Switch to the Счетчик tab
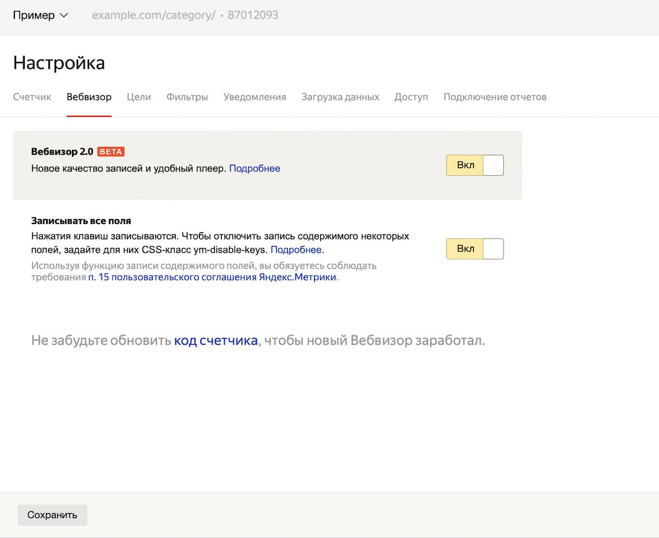Image resolution: width=659 pixels, height=538 pixels. pos(32,97)
